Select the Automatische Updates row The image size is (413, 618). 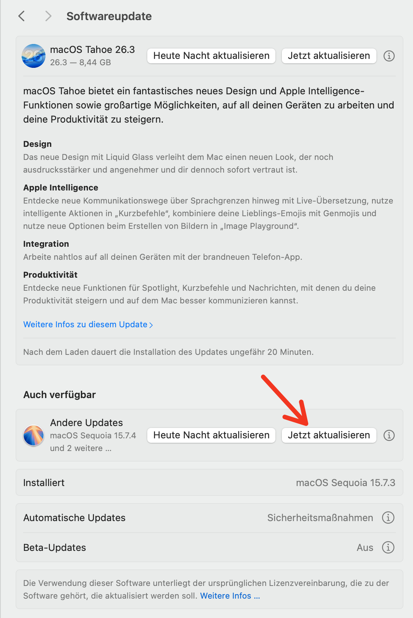209,518
